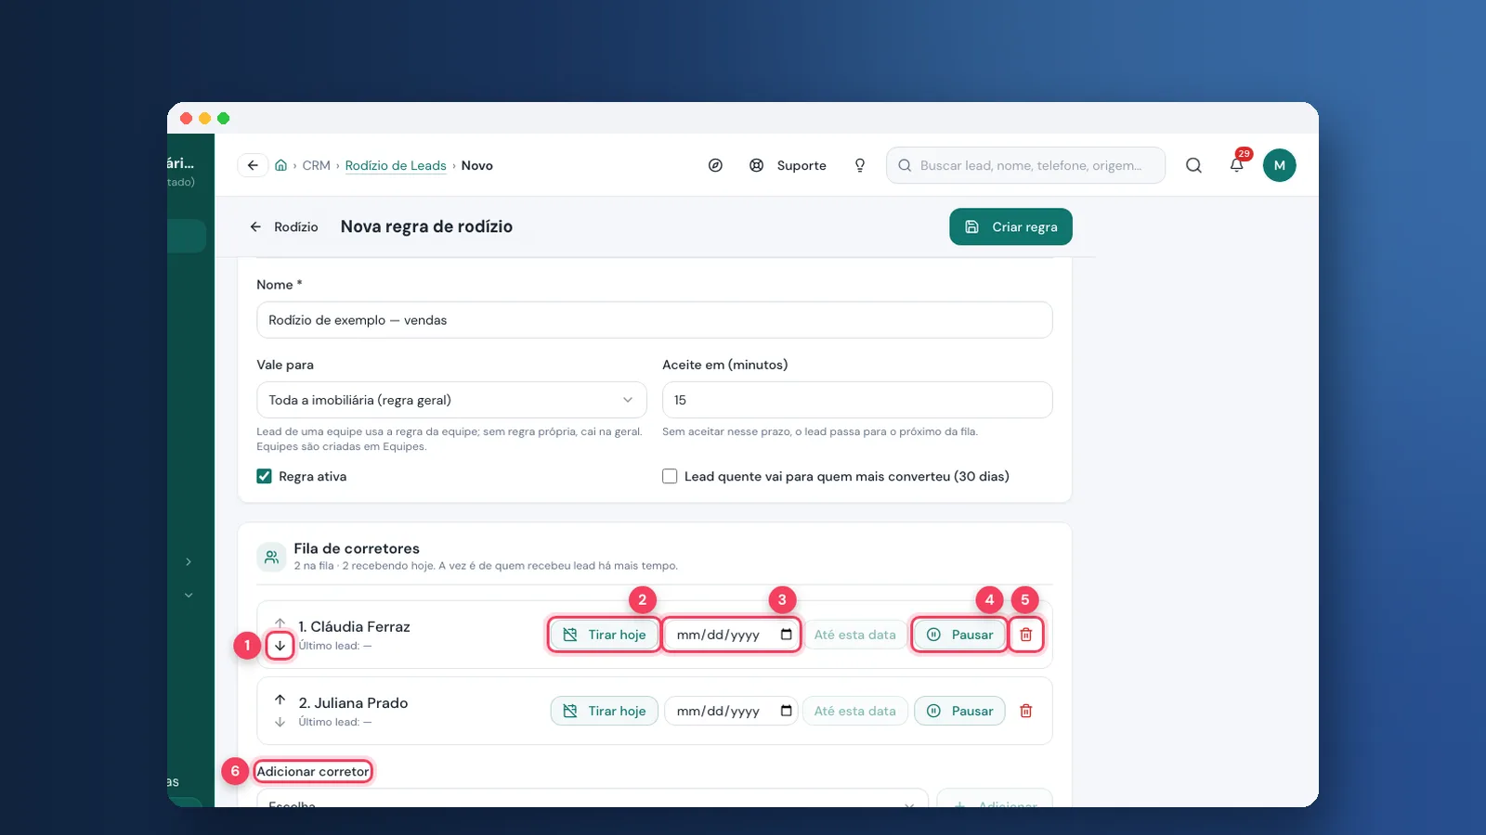Viewport: 1486px width, 835px height.
Task: Delete Cláudia Ferraz from the queue
Action: (x=1026, y=635)
